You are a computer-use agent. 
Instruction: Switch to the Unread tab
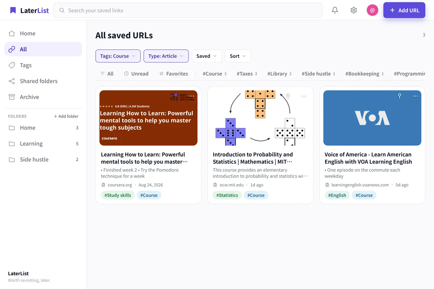[136, 74]
